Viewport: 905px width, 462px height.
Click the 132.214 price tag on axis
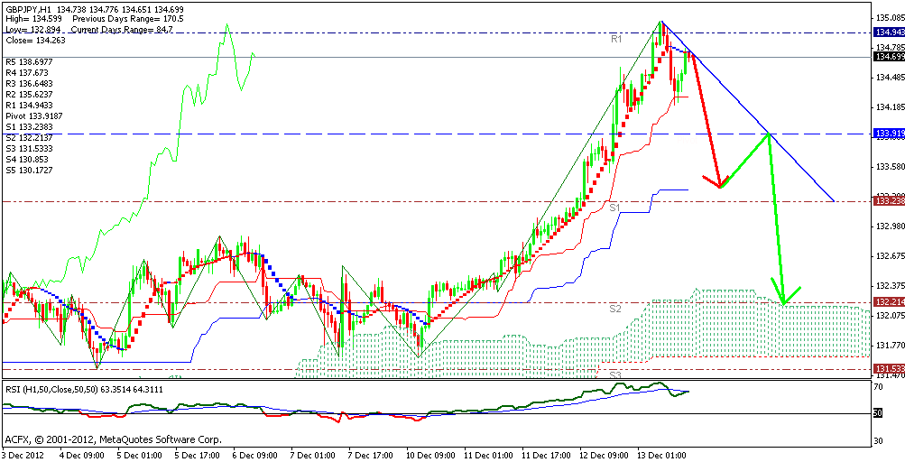[888, 302]
